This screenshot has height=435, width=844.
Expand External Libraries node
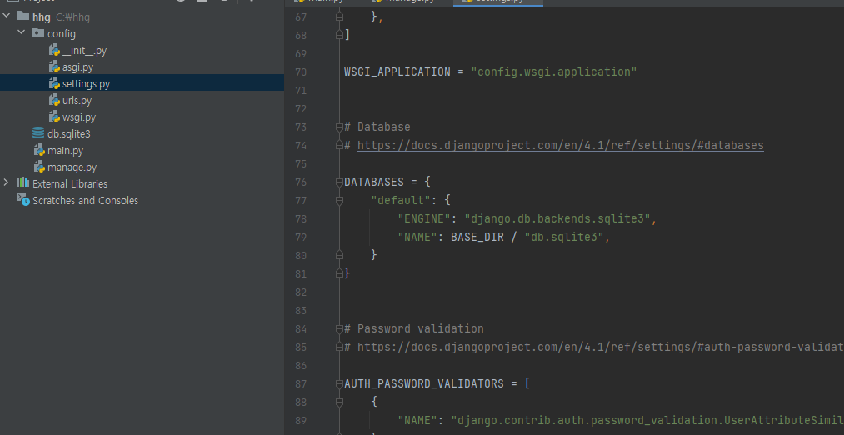7,183
